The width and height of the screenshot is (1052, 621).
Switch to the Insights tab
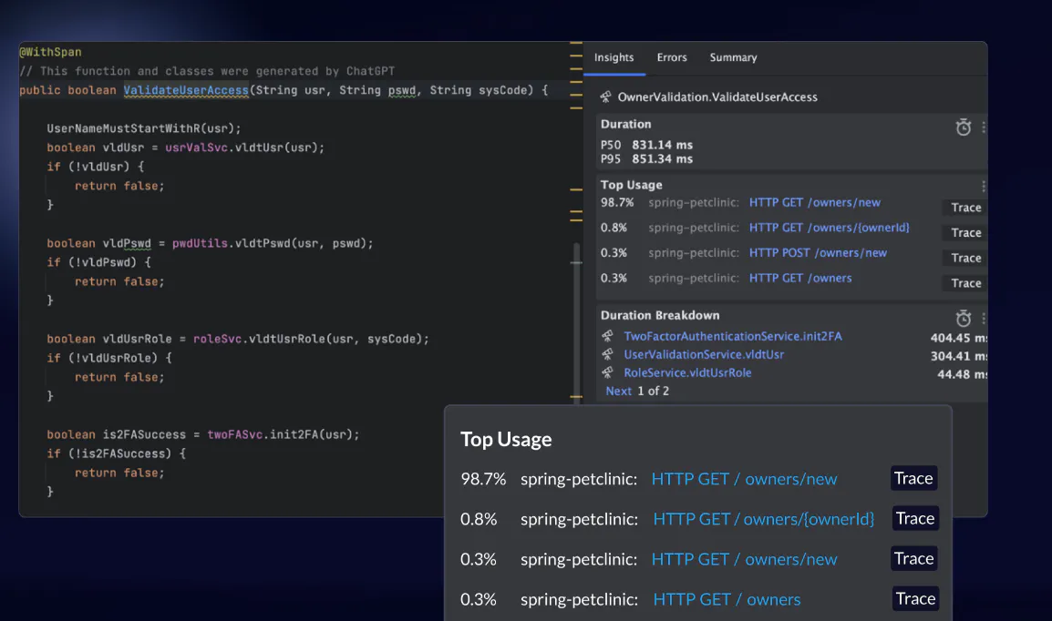pyautogui.click(x=614, y=57)
